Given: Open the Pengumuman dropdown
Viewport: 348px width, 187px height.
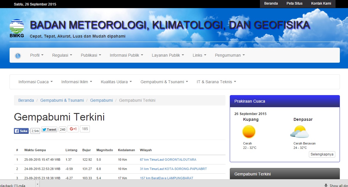Looking at the screenshot, I should 230,55.
